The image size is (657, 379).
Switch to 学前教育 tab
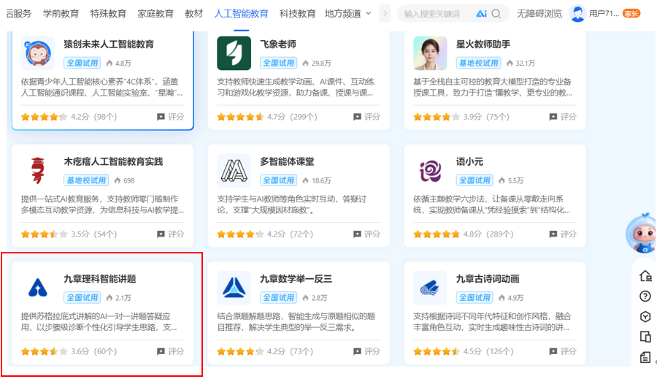tap(61, 14)
